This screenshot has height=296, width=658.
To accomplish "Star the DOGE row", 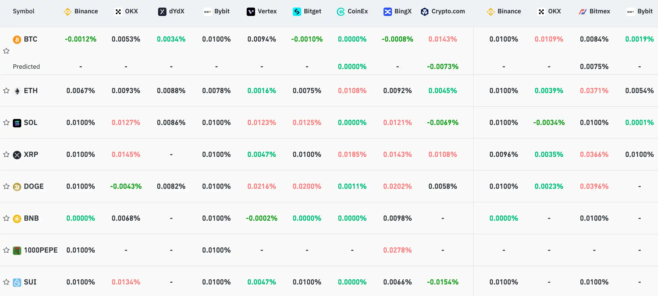I will pos(6,186).
